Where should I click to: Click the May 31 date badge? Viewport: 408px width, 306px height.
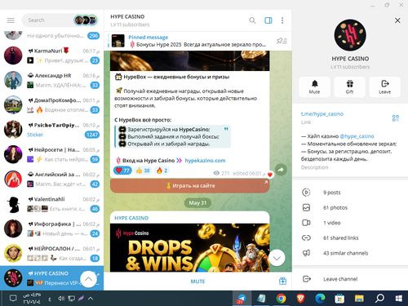(197, 203)
